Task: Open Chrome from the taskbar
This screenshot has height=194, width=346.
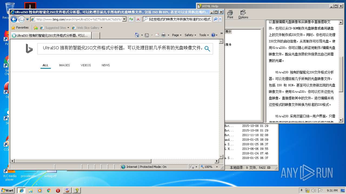Action: (x=49, y=190)
